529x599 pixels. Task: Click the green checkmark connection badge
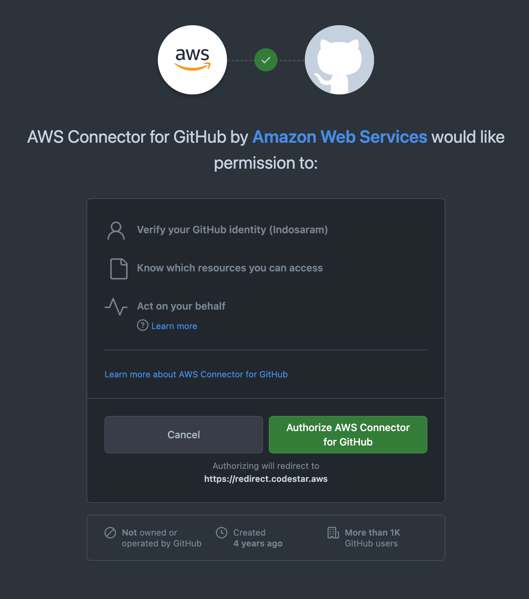pyautogui.click(x=266, y=60)
